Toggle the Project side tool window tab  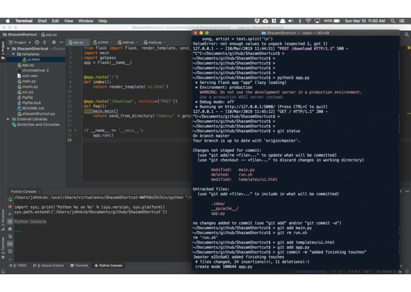click(x=3, y=50)
